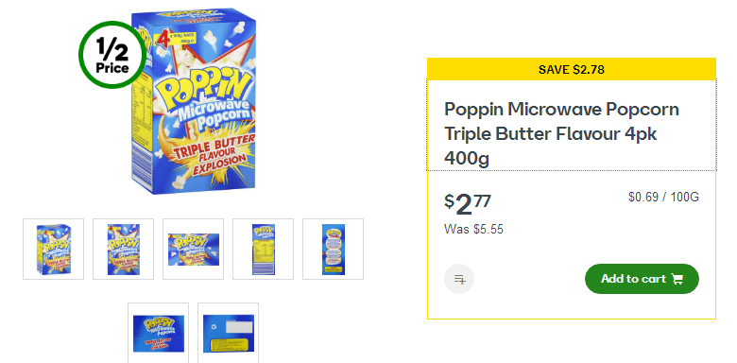Click the $2.77 sale price
737x363 pixels.
468,205
